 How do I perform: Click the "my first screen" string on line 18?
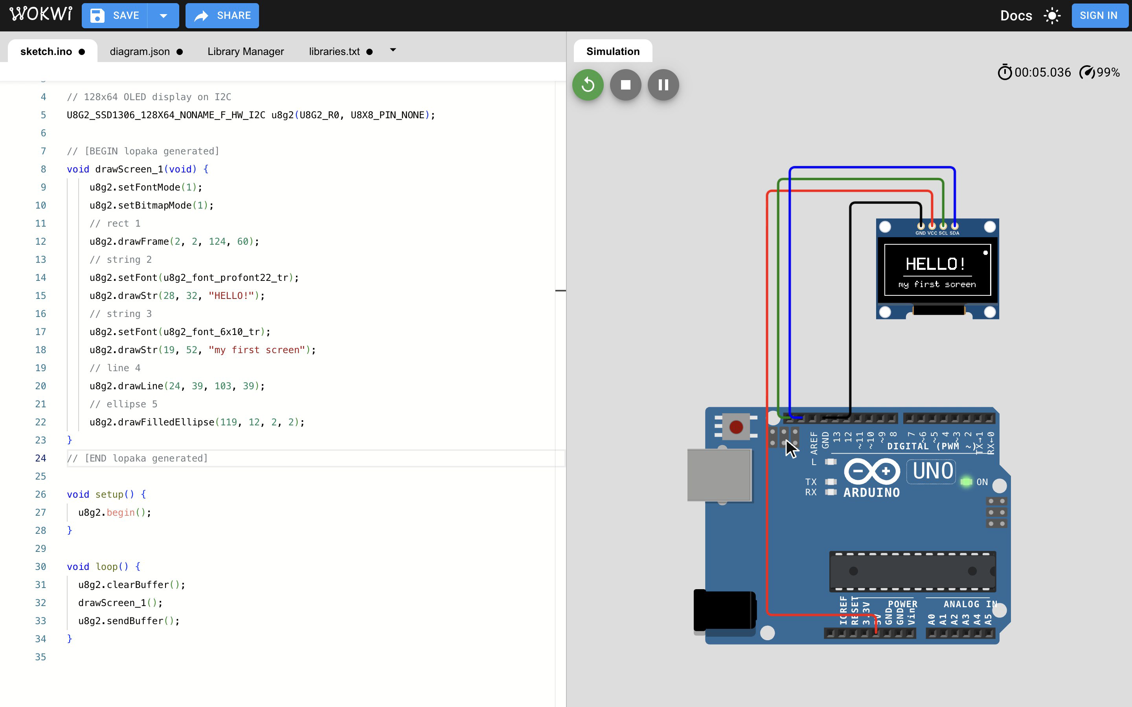coord(257,350)
